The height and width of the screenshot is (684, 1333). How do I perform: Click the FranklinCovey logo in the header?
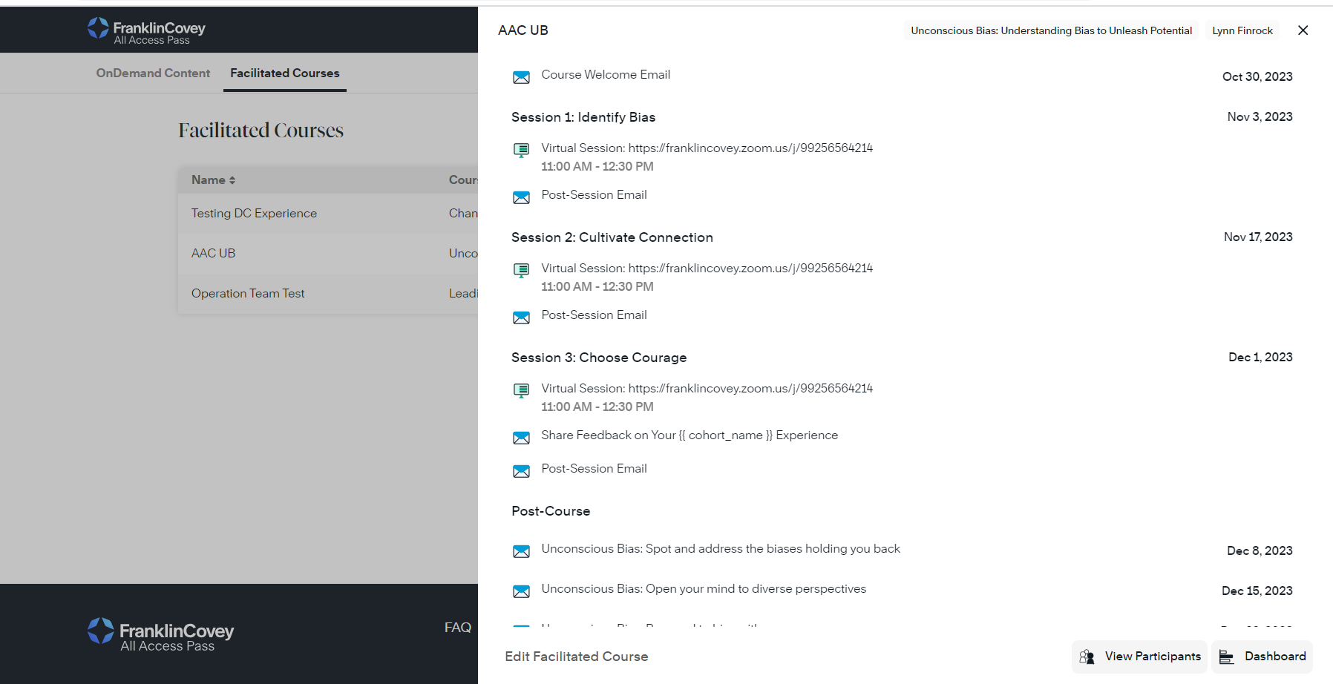pyautogui.click(x=146, y=31)
